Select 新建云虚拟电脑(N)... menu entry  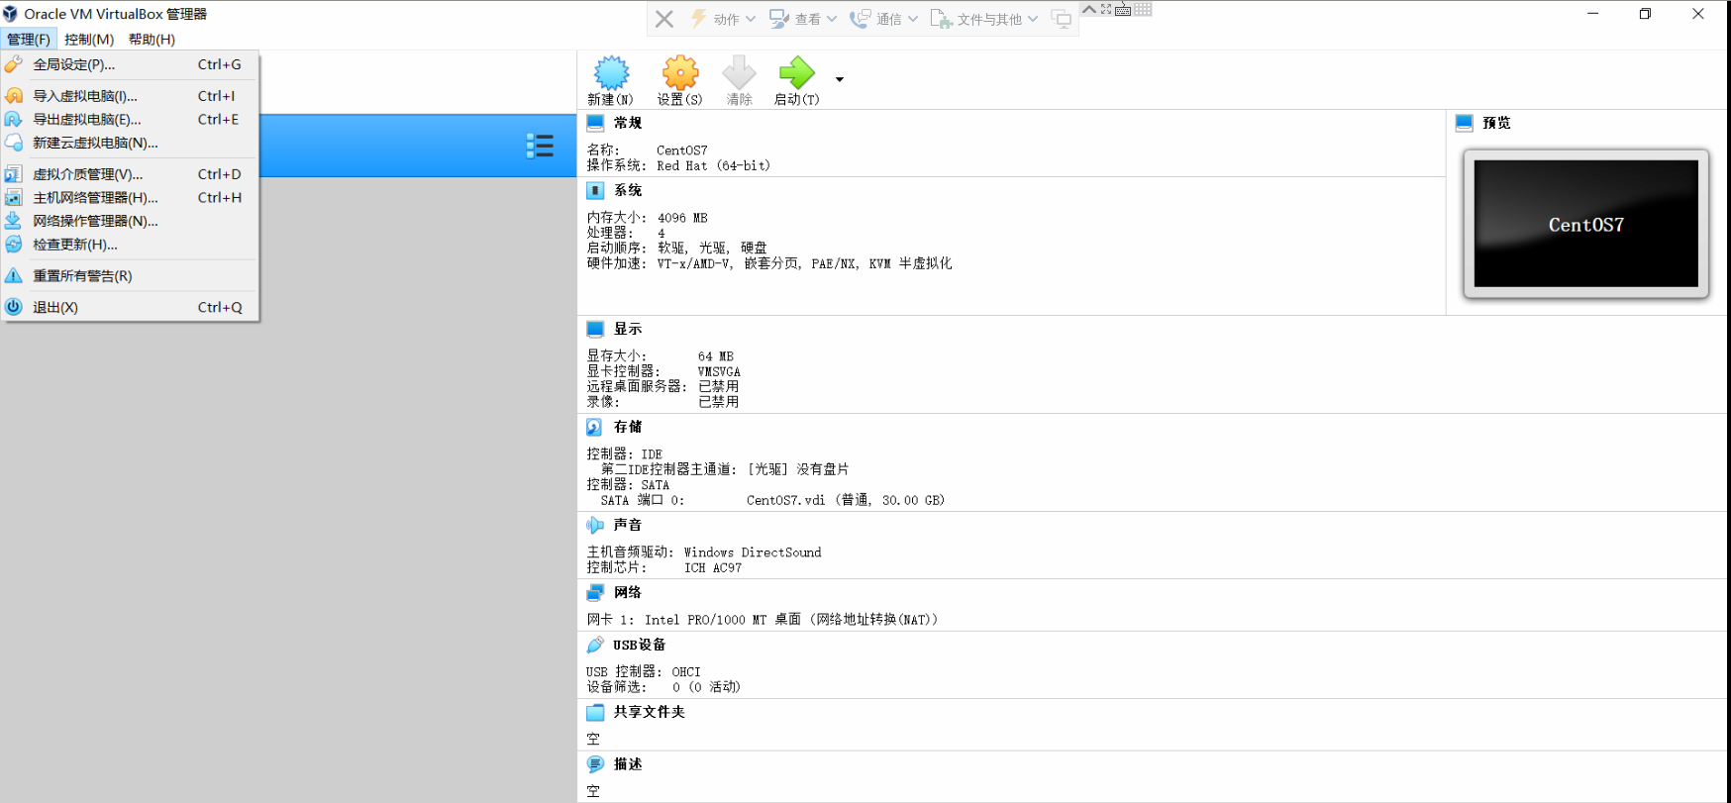pyautogui.click(x=130, y=143)
